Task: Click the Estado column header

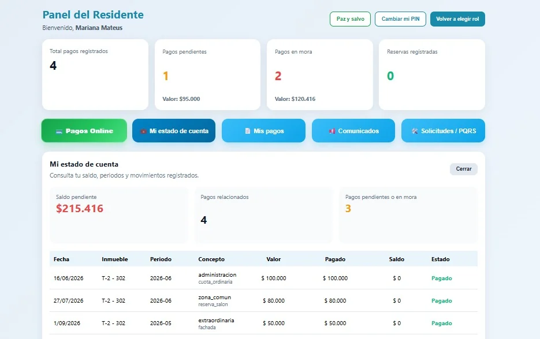Action: point(441,259)
